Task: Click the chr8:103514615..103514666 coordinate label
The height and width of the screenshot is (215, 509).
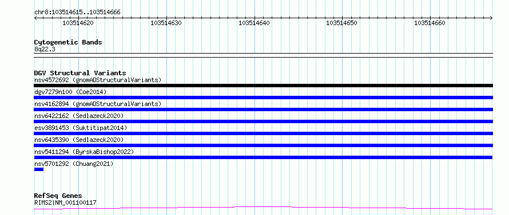Action: coord(77,13)
